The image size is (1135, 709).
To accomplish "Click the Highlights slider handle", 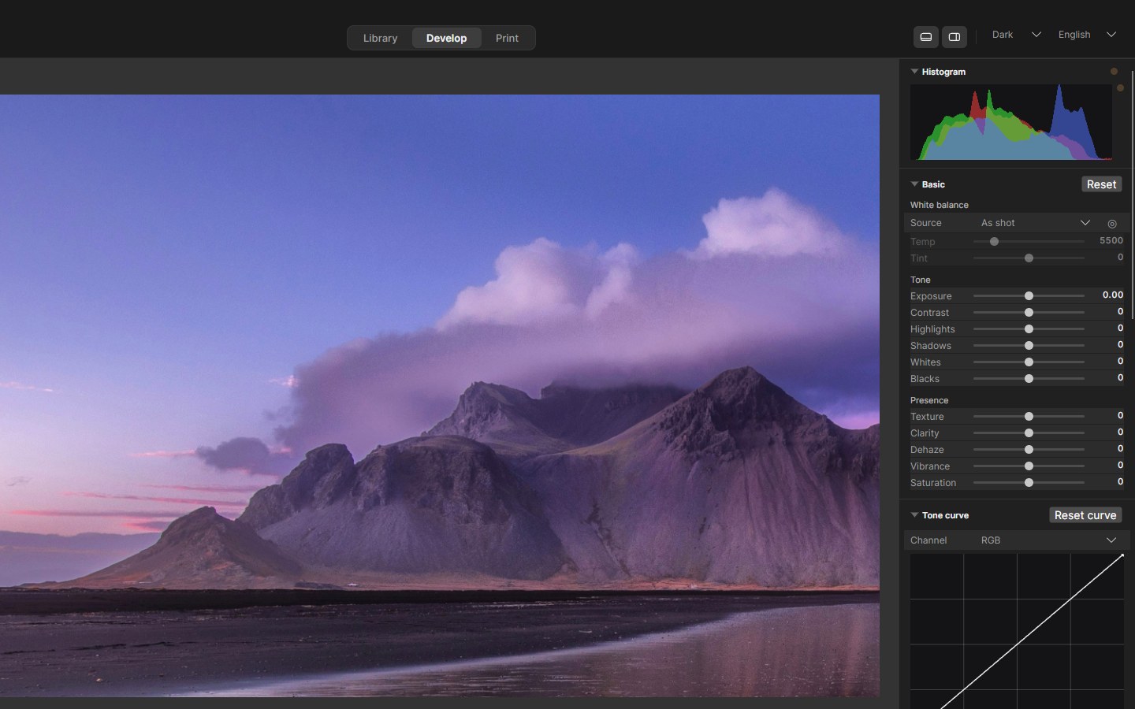I will 1029,329.
